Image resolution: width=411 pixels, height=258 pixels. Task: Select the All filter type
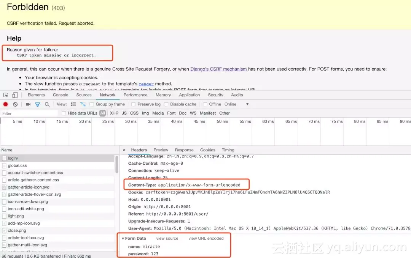click(x=102, y=113)
